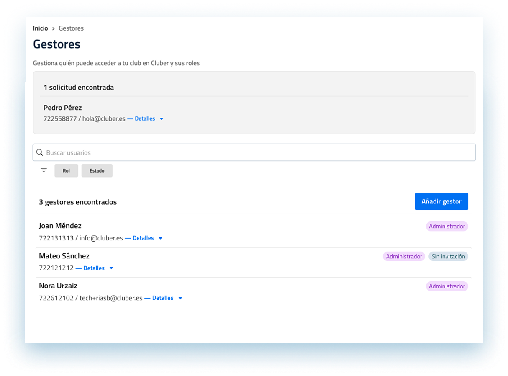Click the magnifier search icon

pos(40,153)
